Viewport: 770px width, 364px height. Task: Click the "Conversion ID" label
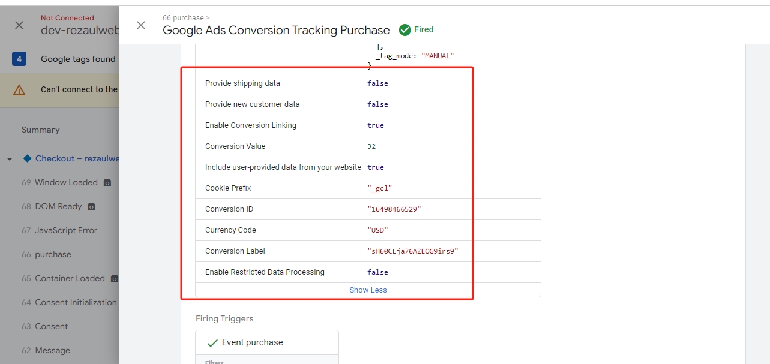[229, 209]
